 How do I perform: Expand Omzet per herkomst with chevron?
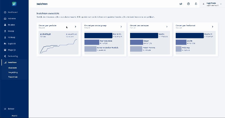coord(213,27)
